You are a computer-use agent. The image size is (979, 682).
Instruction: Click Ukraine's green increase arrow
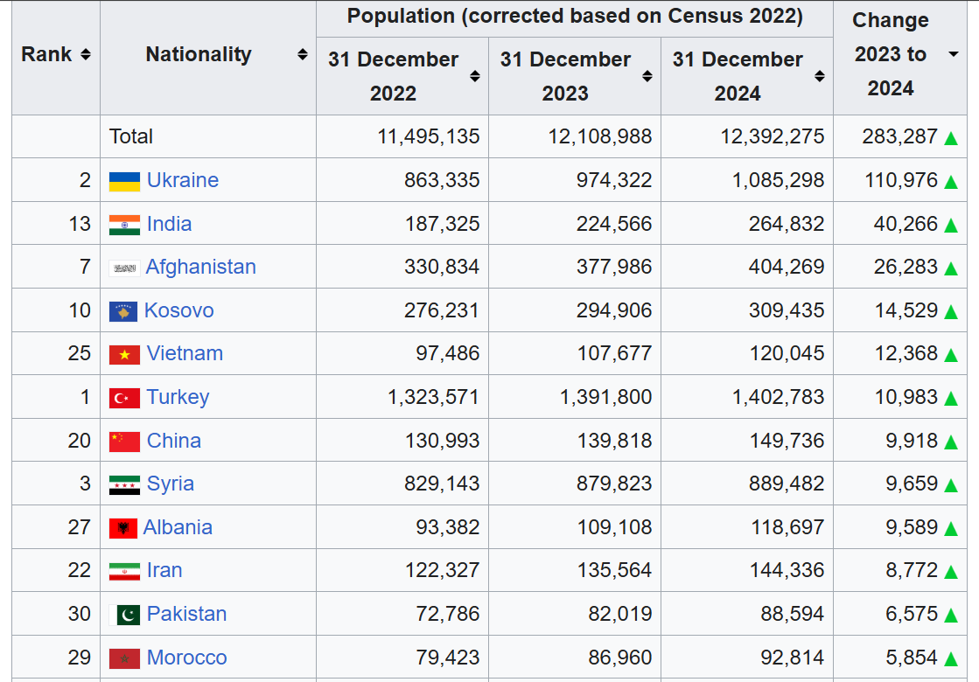951,182
